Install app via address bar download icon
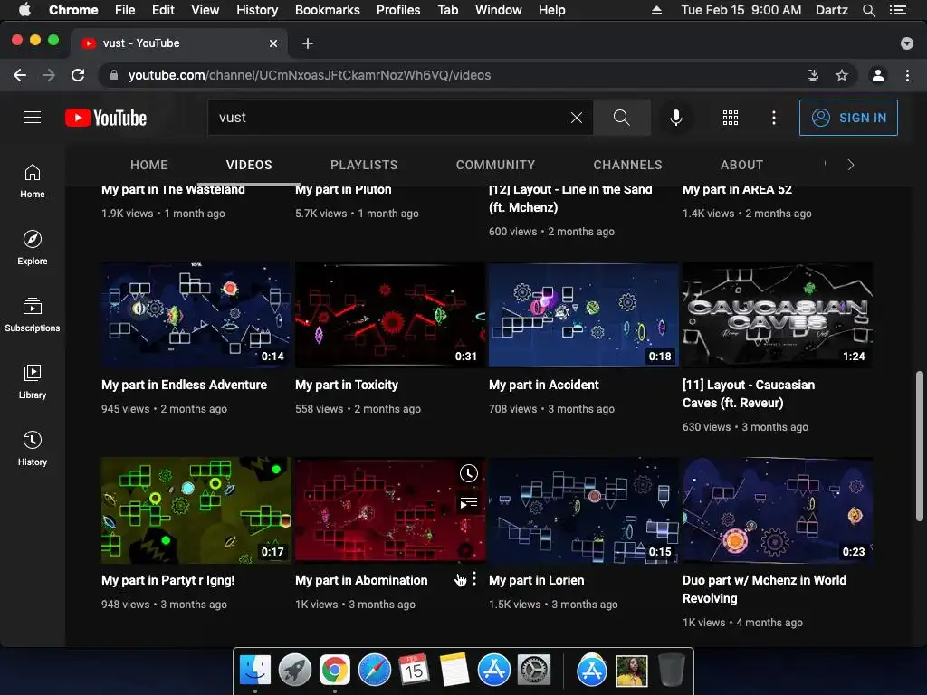Screen dimensions: 927x695 click(813, 75)
